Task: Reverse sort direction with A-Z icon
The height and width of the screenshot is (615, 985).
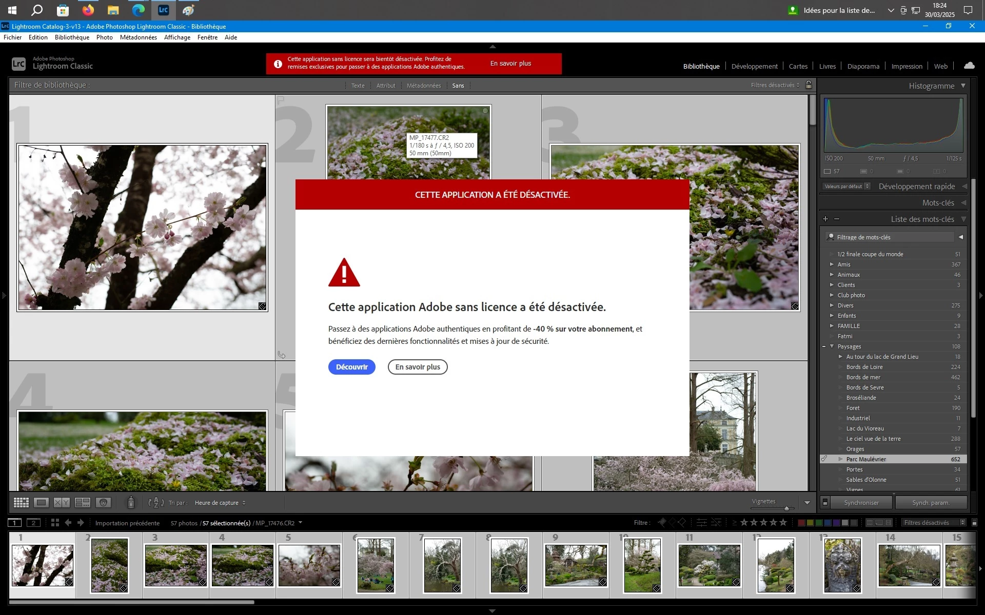Action: pyautogui.click(x=156, y=503)
